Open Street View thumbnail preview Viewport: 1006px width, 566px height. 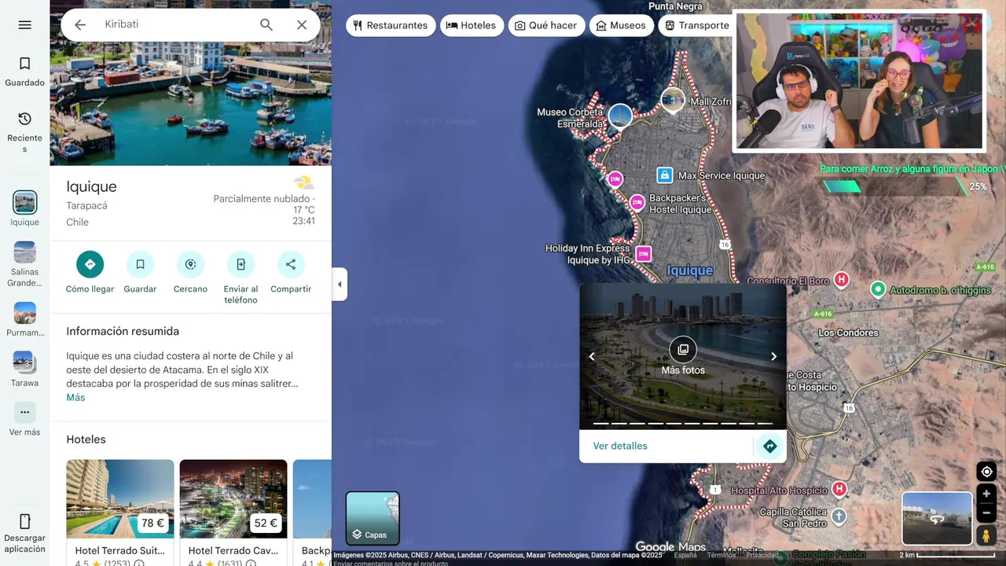coord(937,518)
